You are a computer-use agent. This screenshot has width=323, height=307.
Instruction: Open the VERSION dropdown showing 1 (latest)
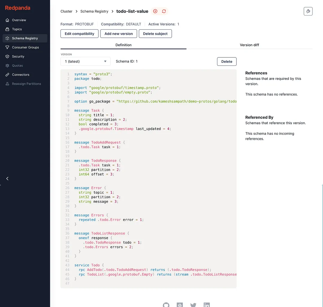(x=86, y=61)
